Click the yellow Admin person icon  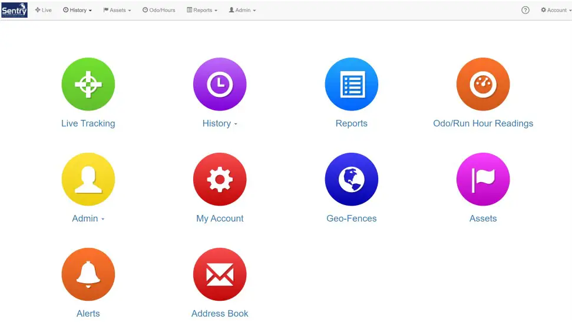coord(88,179)
